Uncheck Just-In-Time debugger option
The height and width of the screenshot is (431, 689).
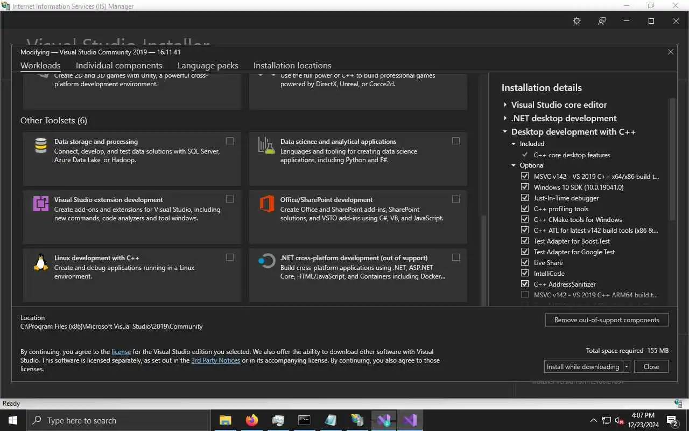click(x=525, y=198)
